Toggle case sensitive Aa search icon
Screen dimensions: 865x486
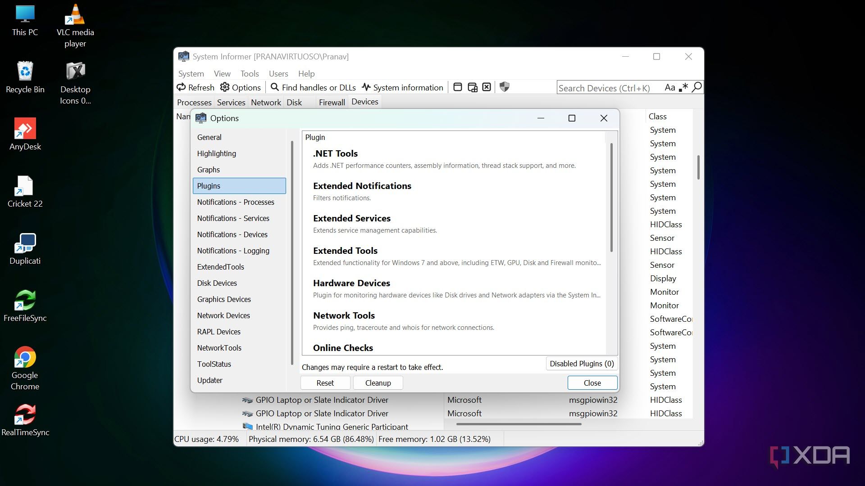[670, 87]
